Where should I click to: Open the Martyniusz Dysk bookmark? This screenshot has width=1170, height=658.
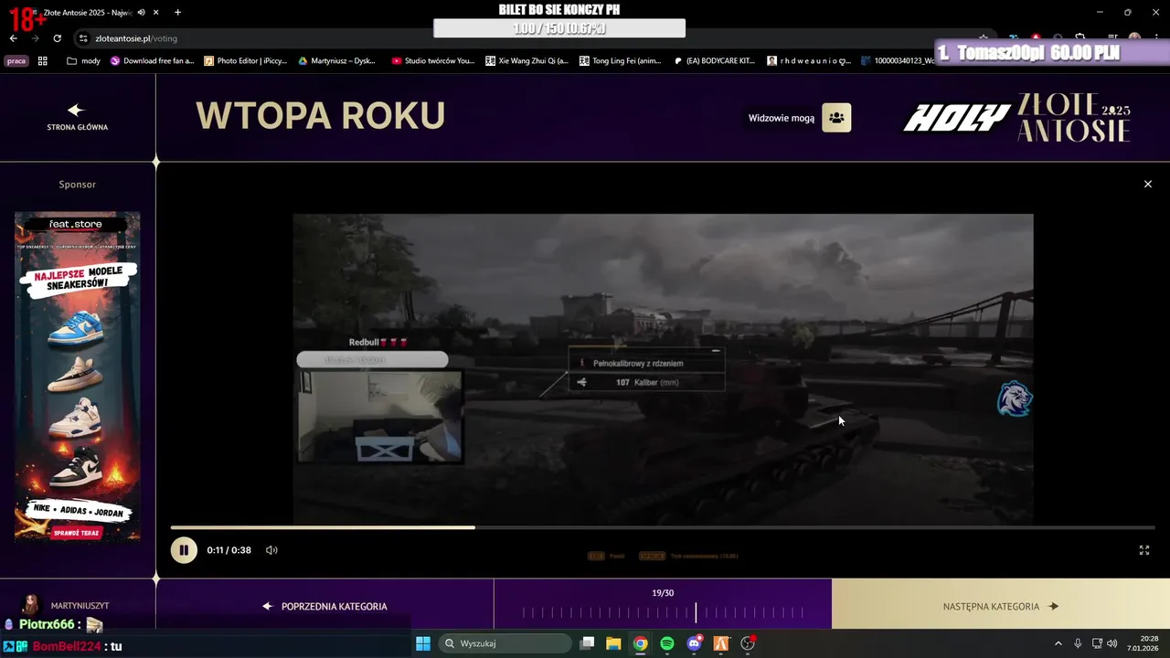(336, 61)
